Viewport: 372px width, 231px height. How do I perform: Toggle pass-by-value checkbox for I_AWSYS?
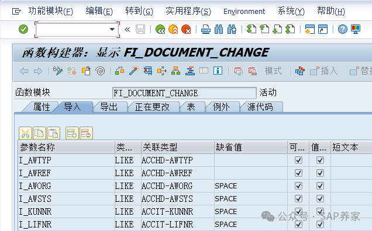tap(320, 198)
